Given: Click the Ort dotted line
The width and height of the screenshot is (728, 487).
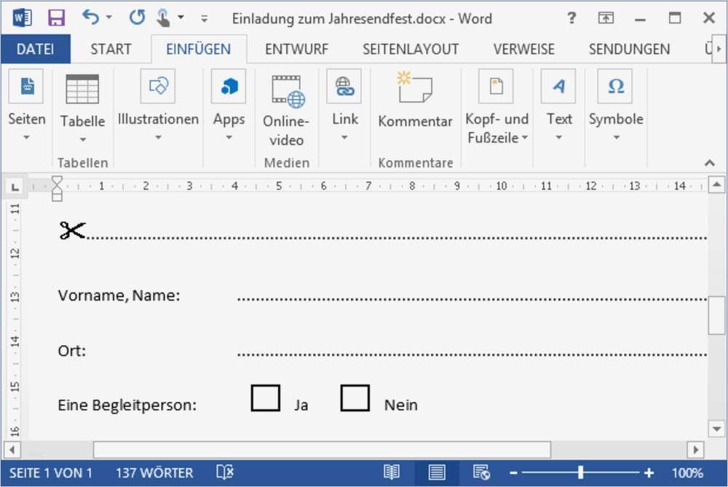Looking at the screenshot, I should (472, 354).
